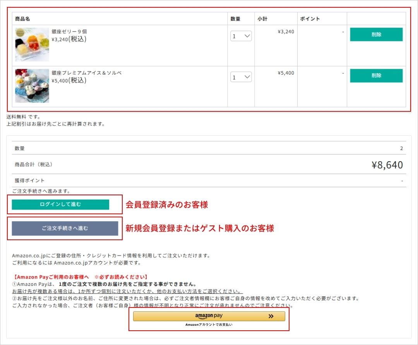Click the 銀座ゼリー９個 product thumbnail

(x=32, y=44)
